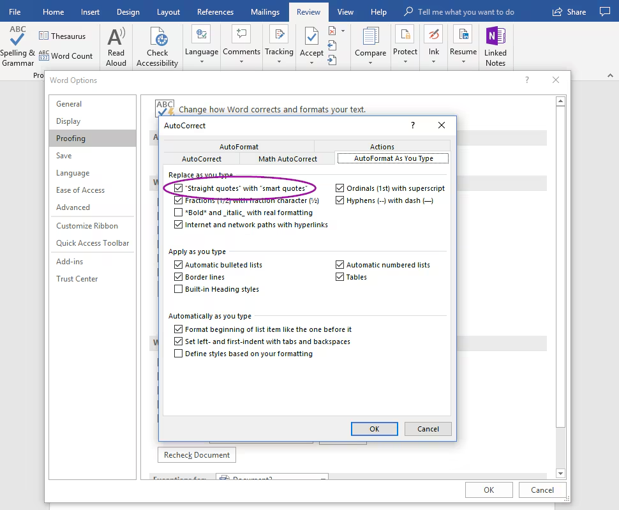Toggle Straight quotes with smart quotes checkbox
Image resolution: width=619 pixels, height=510 pixels.
click(x=179, y=188)
